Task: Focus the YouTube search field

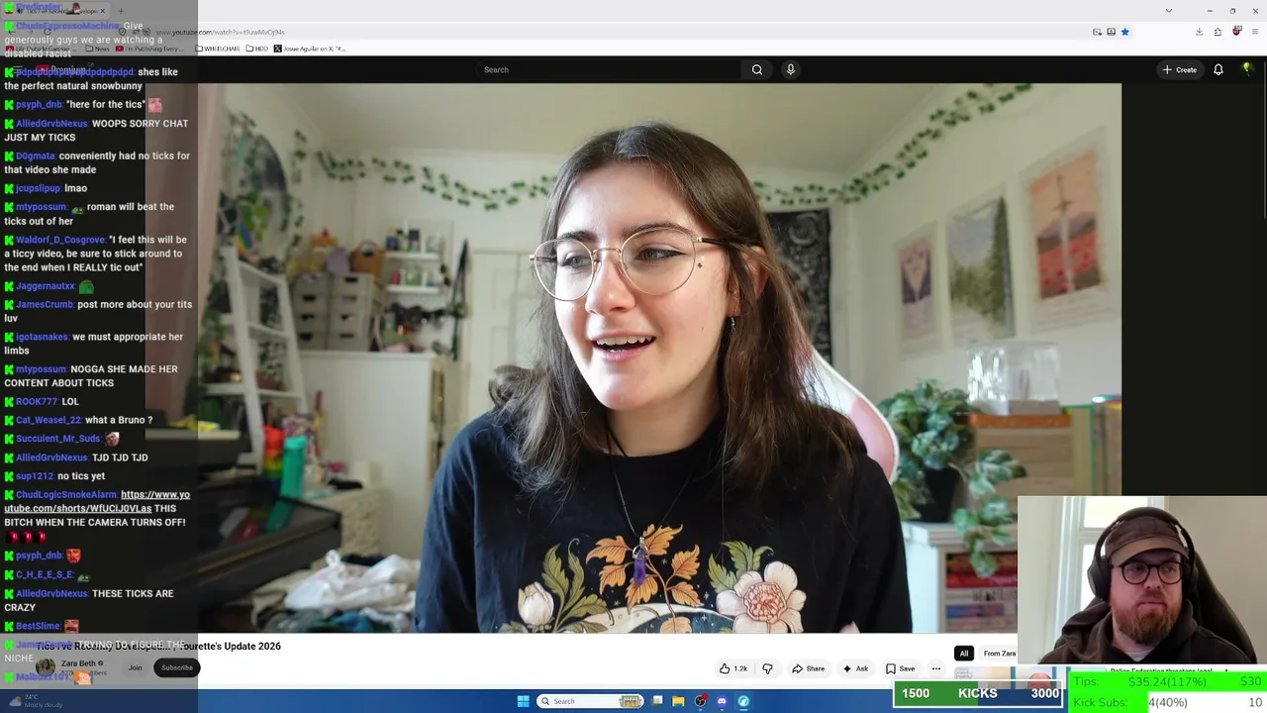Action: (x=609, y=69)
